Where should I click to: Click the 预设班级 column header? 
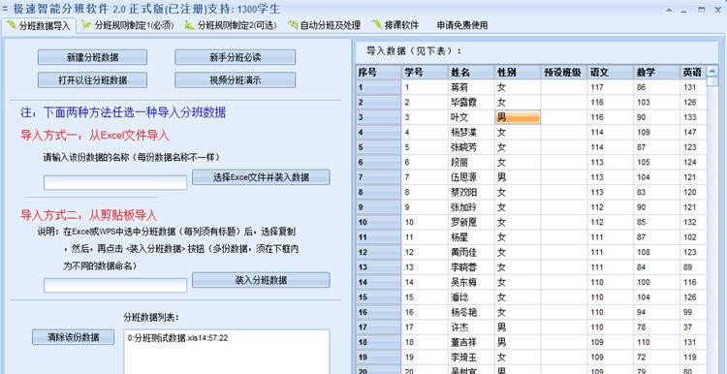click(564, 73)
